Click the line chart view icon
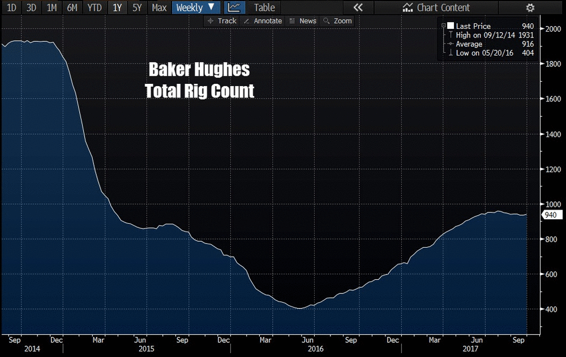The height and width of the screenshot is (357, 566). coord(234,7)
